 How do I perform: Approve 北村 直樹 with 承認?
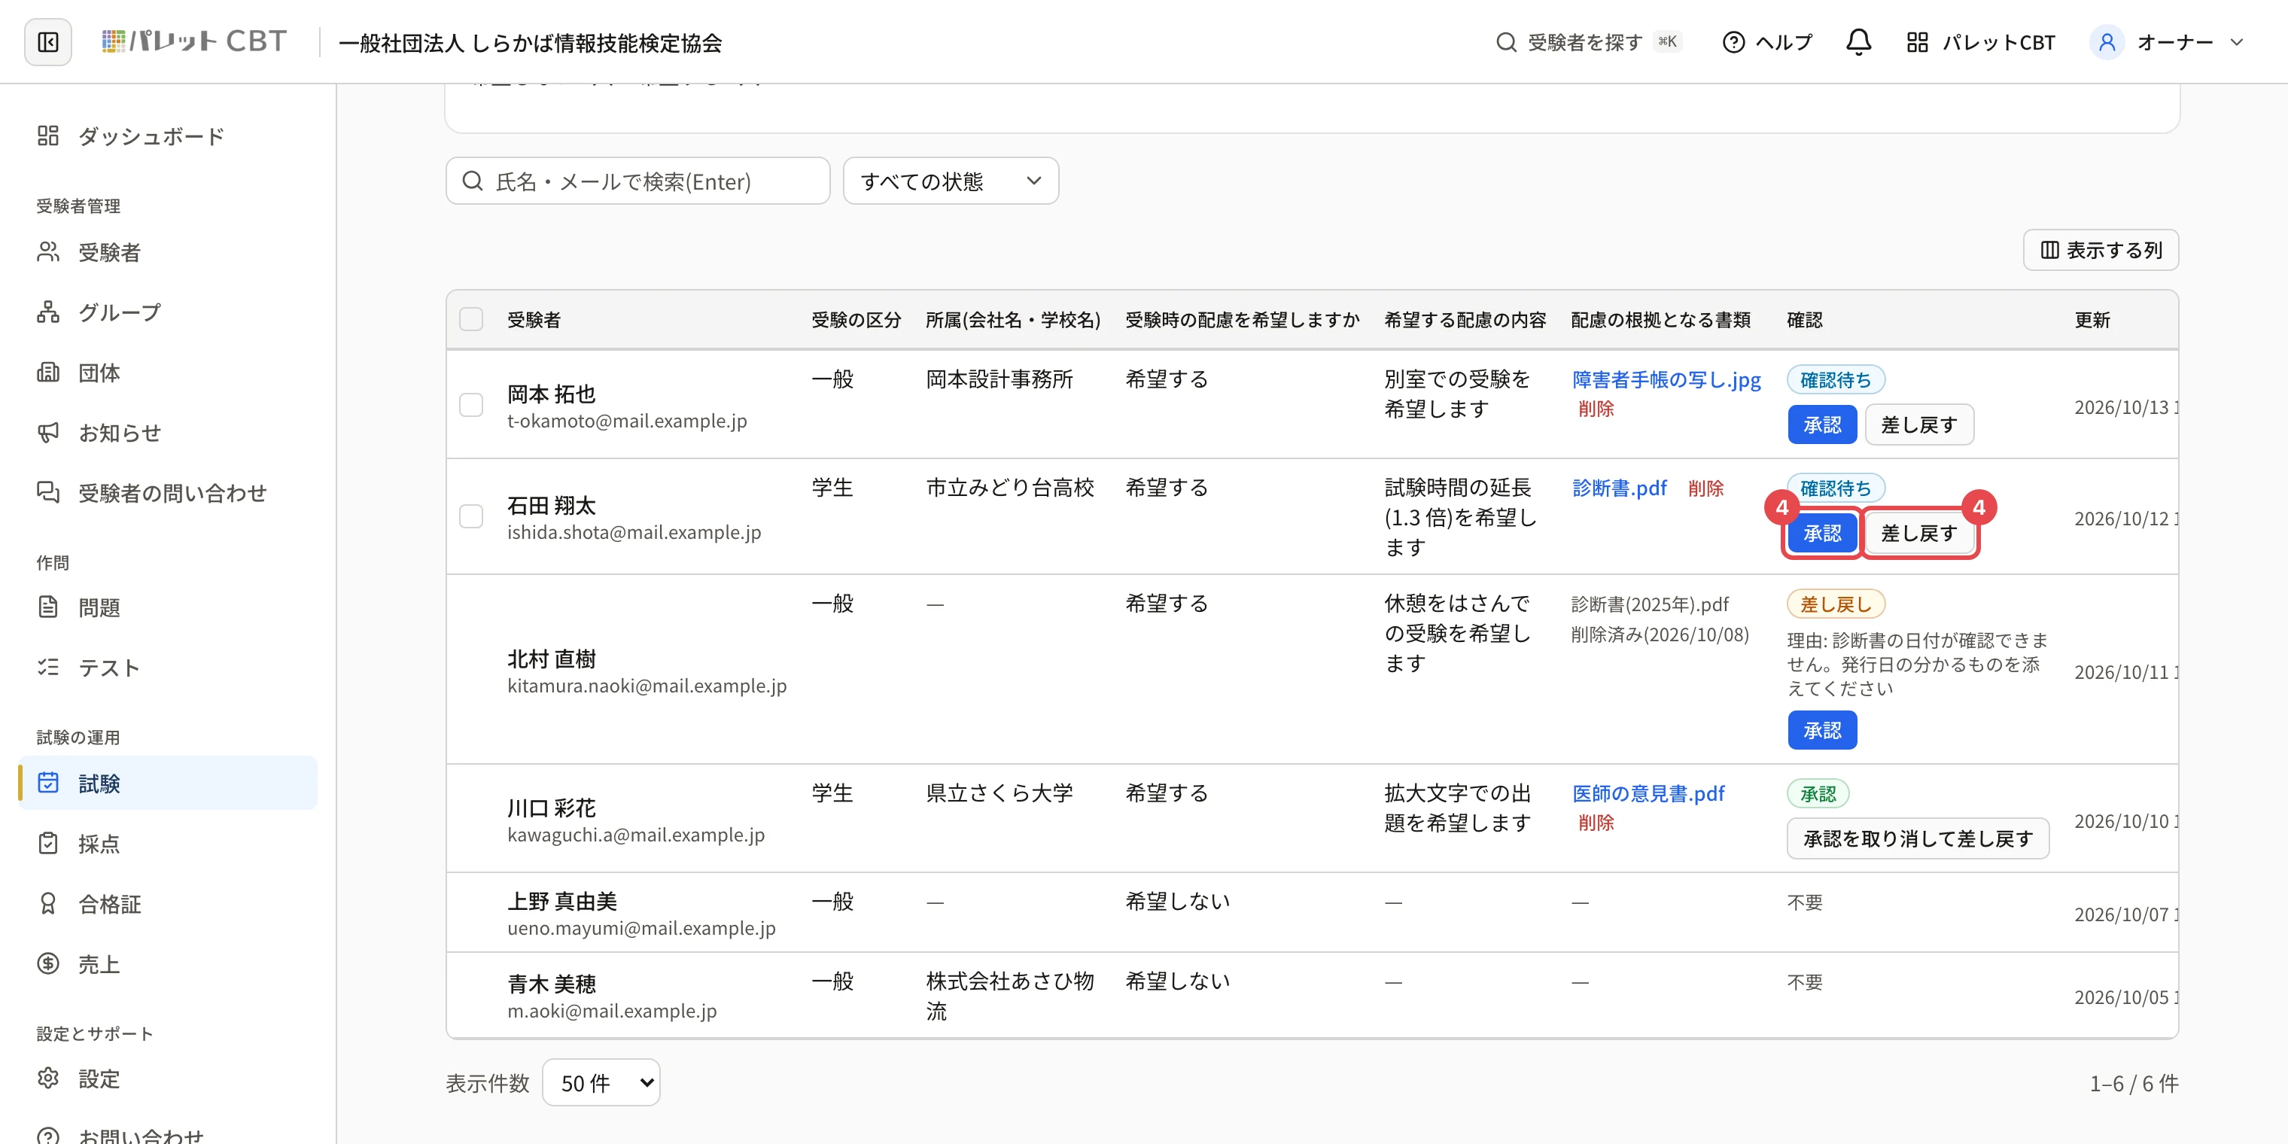click(1821, 730)
